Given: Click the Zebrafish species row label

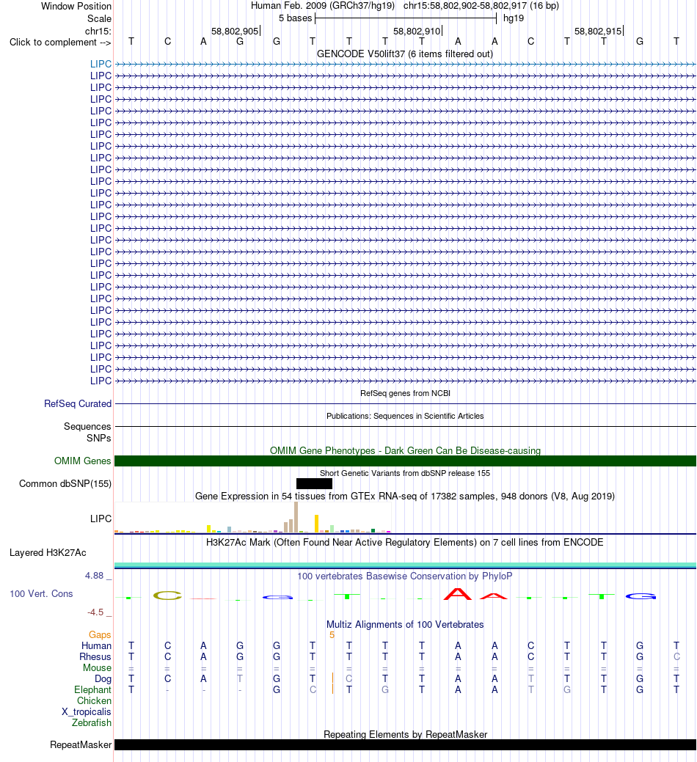Looking at the screenshot, I should 92,722.
